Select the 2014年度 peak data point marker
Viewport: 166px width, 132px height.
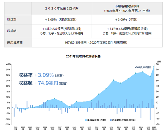click(x=113, y=80)
